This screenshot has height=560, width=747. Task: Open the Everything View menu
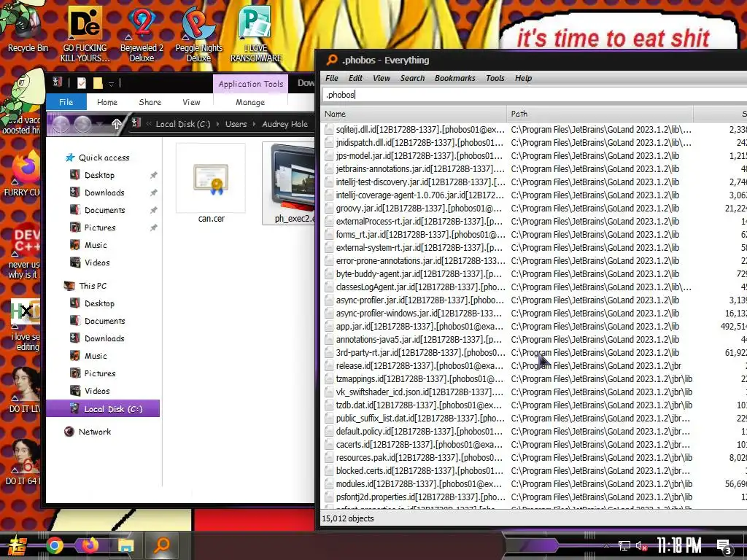[x=381, y=78]
